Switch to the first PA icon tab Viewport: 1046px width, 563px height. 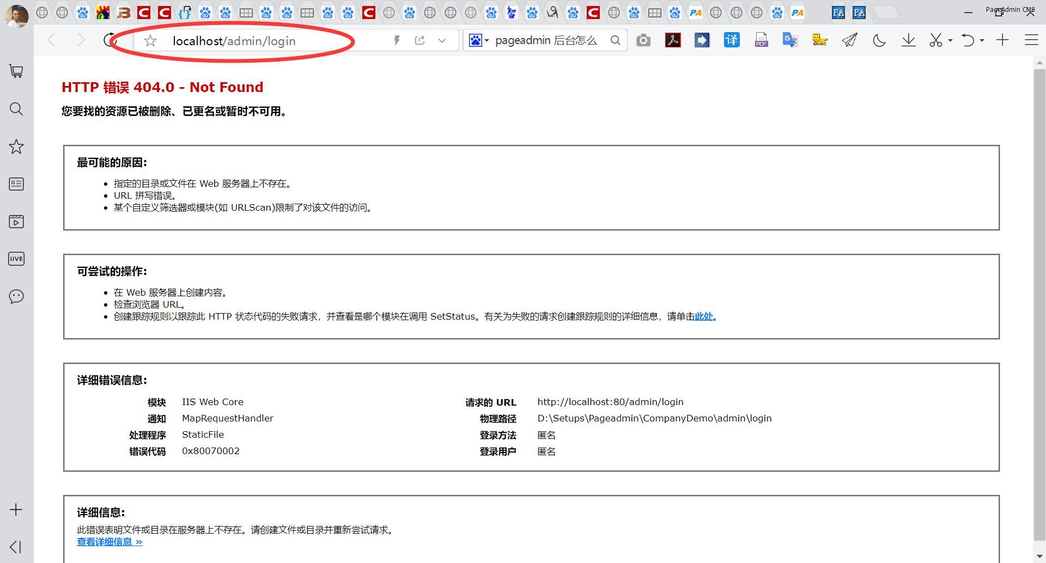pos(695,13)
